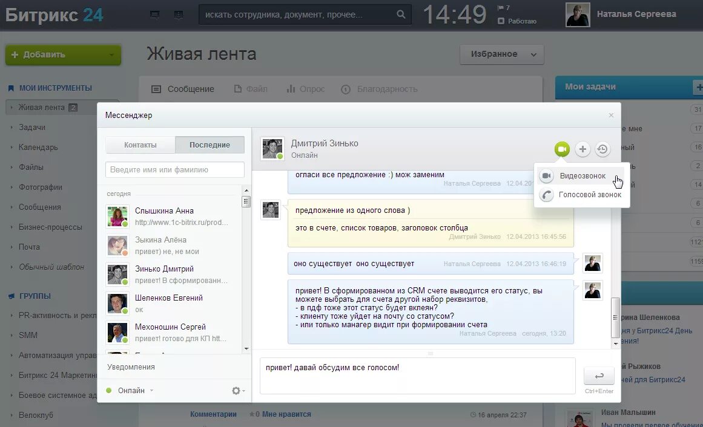Open chat with Шеленков Евгений

tap(173, 304)
